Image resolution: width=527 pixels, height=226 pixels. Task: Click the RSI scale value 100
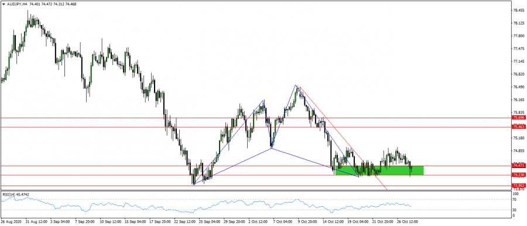point(516,194)
